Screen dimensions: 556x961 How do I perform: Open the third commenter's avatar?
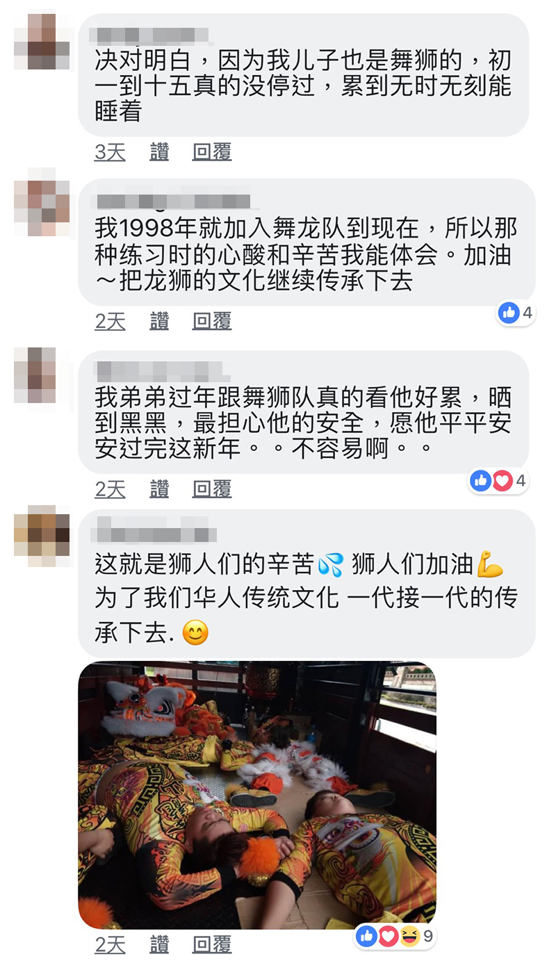point(42,375)
